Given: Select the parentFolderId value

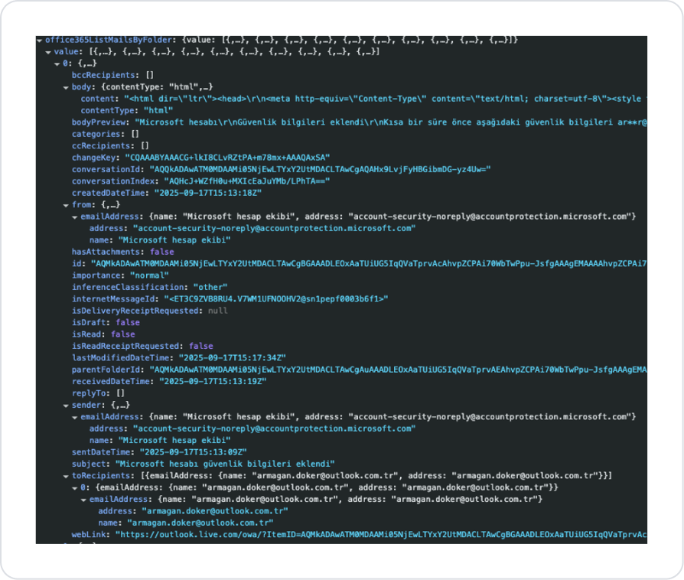Looking at the screenshot, I should click(398, 370).
